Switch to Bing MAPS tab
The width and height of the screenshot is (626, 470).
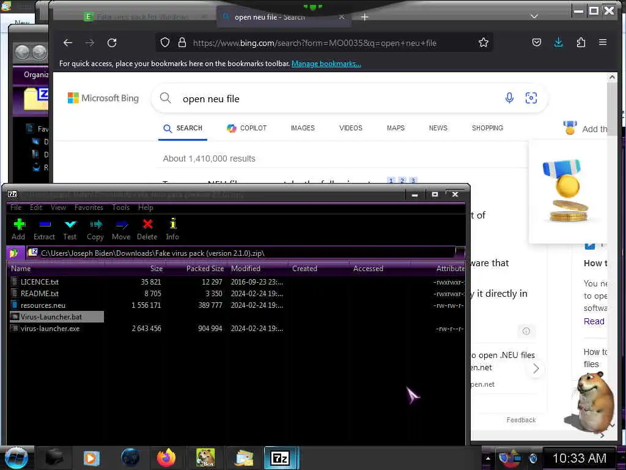click(x=396, y=129)
